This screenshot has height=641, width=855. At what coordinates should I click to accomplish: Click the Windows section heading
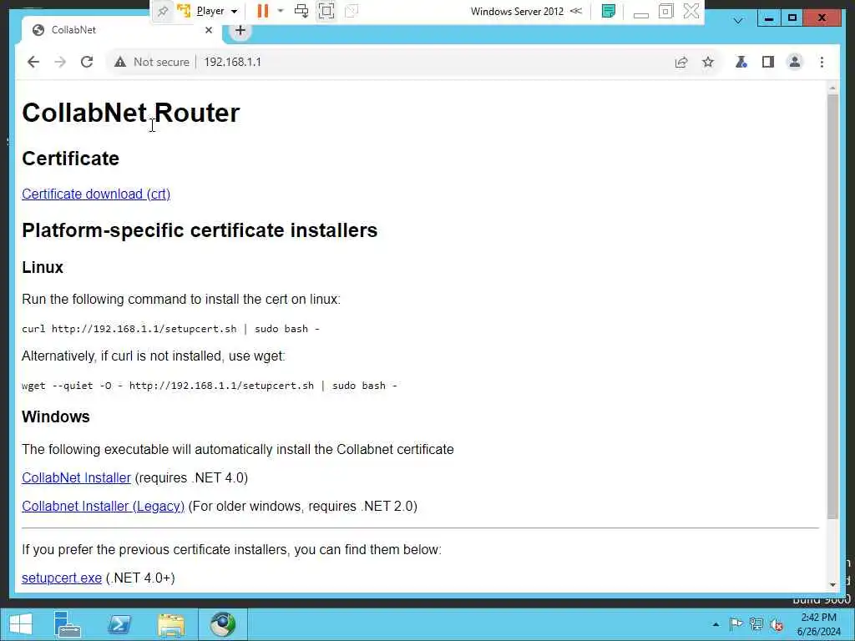click(56, 416)
